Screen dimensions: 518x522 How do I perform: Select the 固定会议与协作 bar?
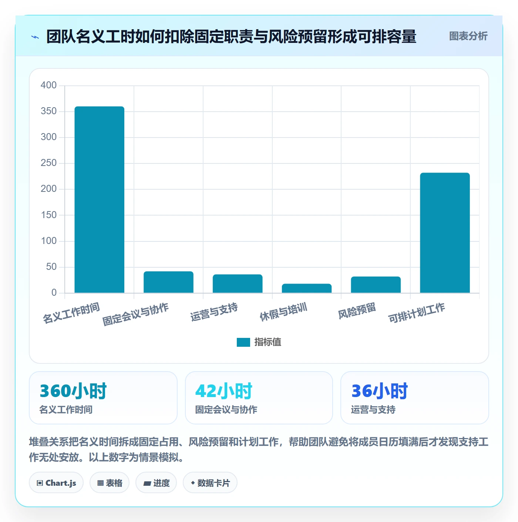[168, 282]
